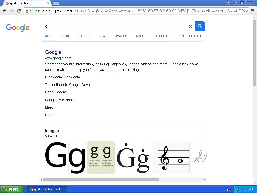Switch to the VIDEOS search tab
Screen dimensions: 257x193
84,36
